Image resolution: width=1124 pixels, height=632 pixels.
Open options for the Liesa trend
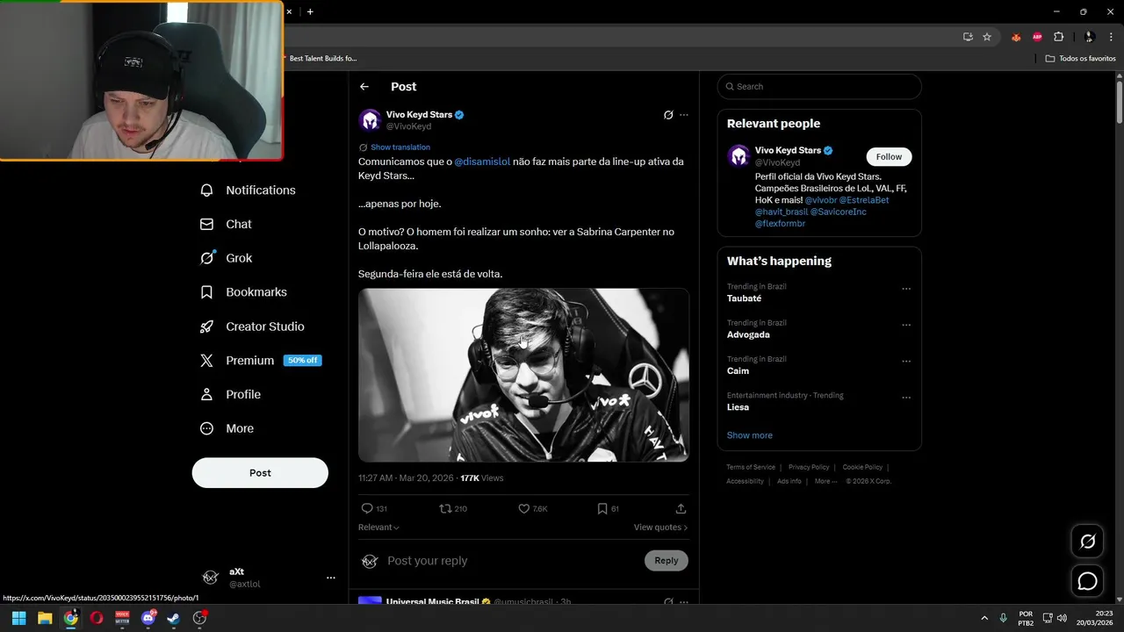point(906,398)
